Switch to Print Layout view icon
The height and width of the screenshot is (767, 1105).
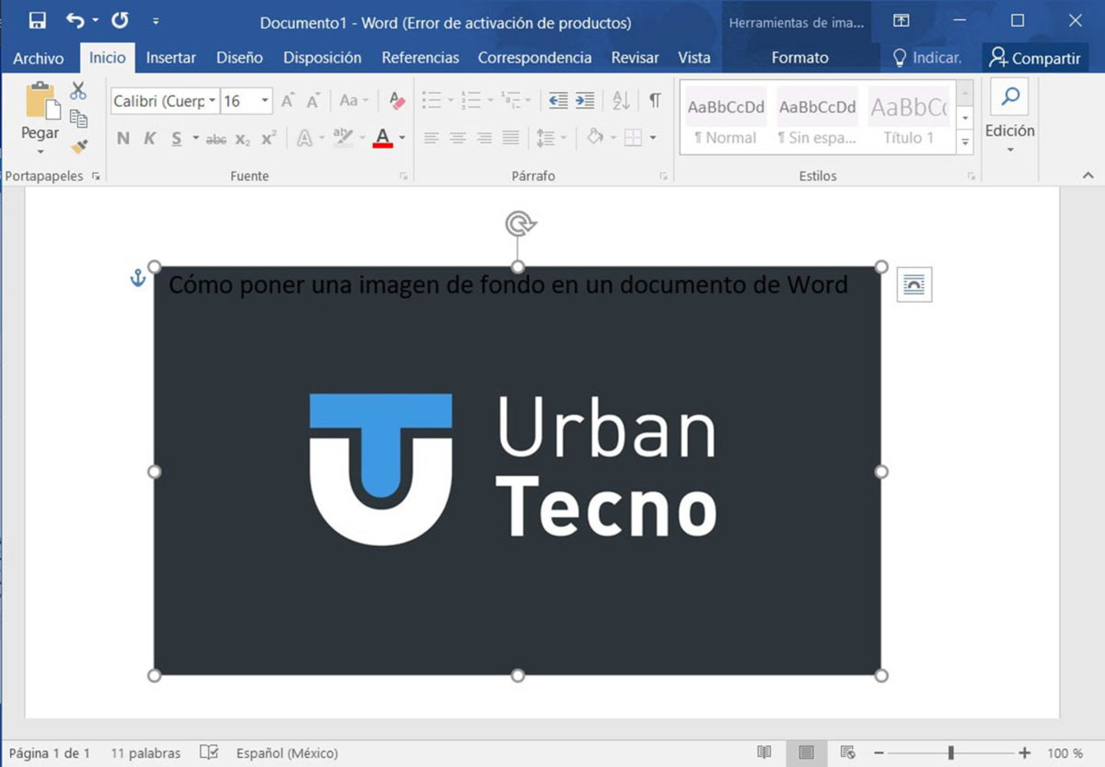[x=806, y=752]
